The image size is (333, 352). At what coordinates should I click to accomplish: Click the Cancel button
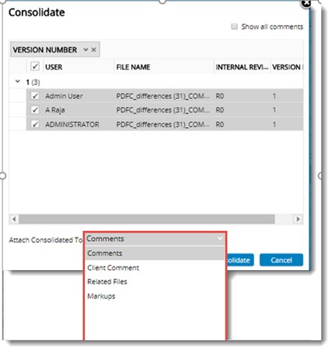(x=282, y=260)
